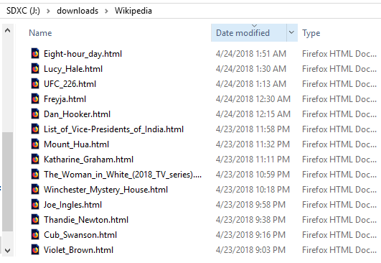The width and height of the screenshot is (381, 263).
Task: Select file name The_Woman_in_White_(2018_TV_series)
Action: point(123,175)
